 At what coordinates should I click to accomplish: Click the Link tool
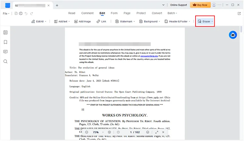tap(101, 21)
